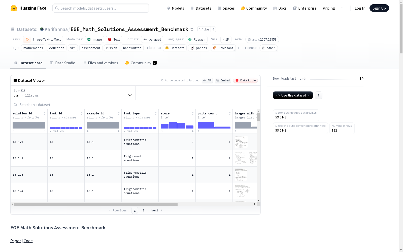Viewport: 403px width, 252px height.
Task: Select the Image-Text-to-Text task tag
Action: pyautogui.click(x=43, y=39)
